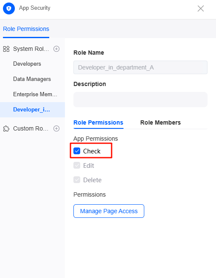Click the App Security shield icon
Image resolution: width=216 pixels, height=278 pixels.
[x=9, y=8]
